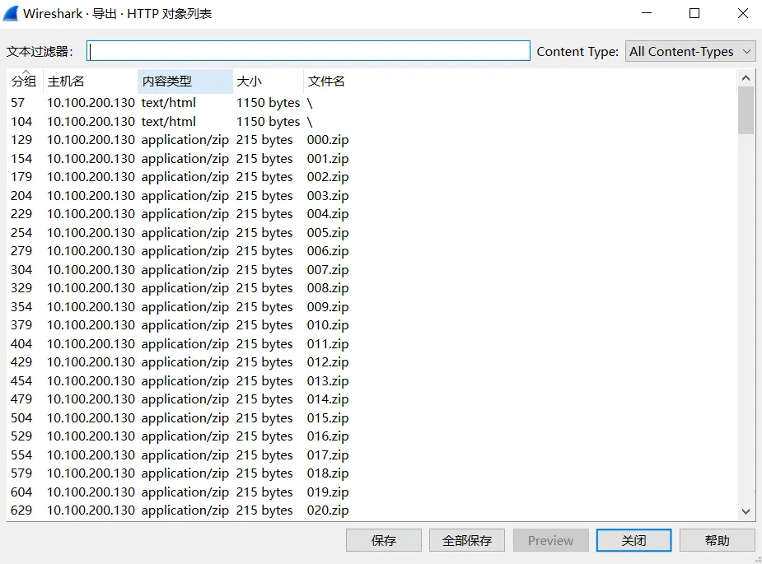Select file 013.zip in the list
762x564 pixels.
click(328, 381)
